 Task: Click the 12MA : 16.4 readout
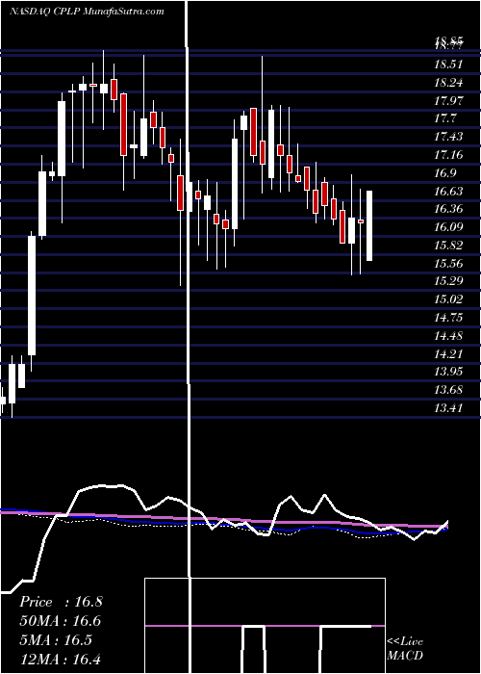(61, 659)
